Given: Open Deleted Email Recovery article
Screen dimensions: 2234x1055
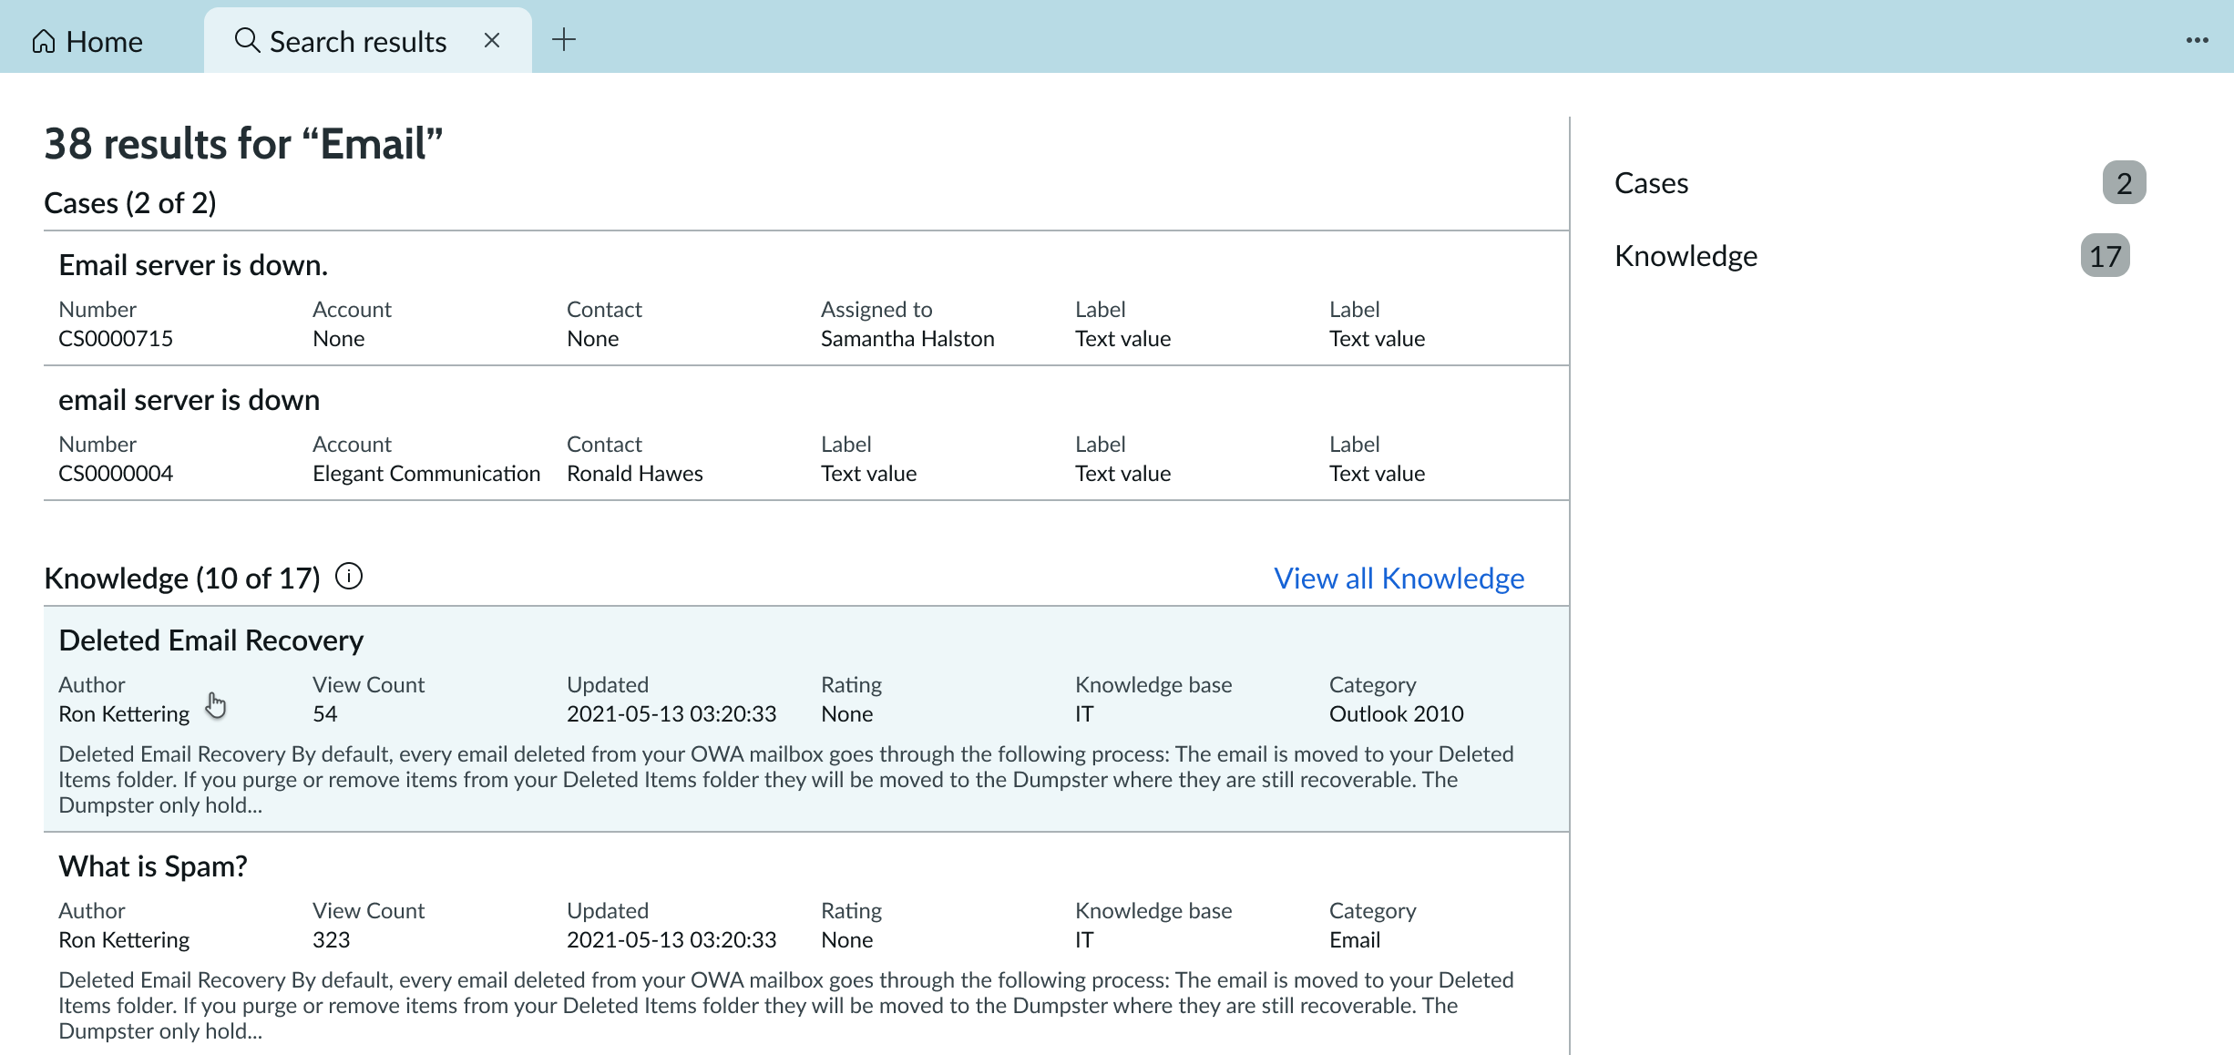Looking at the screenshot, I should coord(210,640).
